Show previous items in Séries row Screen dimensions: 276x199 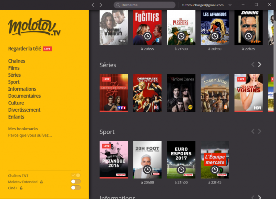(253, 65)
